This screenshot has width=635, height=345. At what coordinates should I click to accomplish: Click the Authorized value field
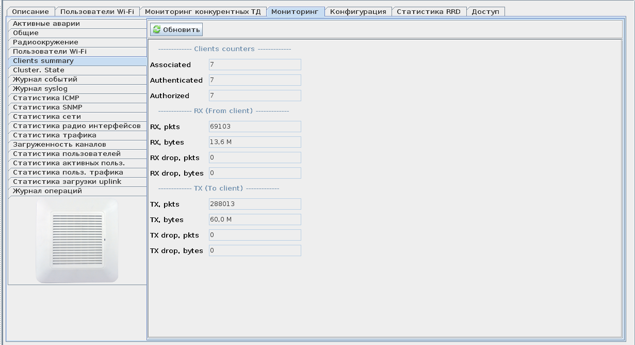pyautogui.click(x=255, y=96)
